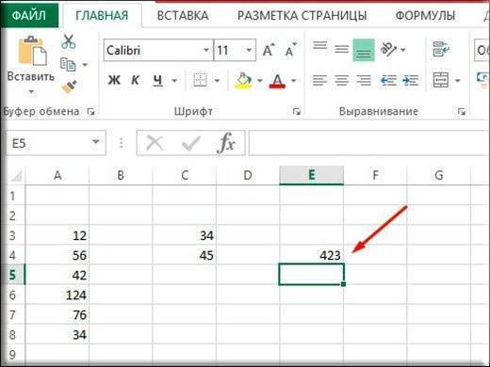The height and width of the screenshot is (367, 490).
Task: Select row 8 header
Action: 12,335
